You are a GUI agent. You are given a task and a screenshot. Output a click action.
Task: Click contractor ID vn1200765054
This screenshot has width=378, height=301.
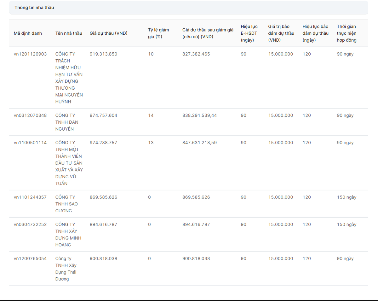click(30, 258)
